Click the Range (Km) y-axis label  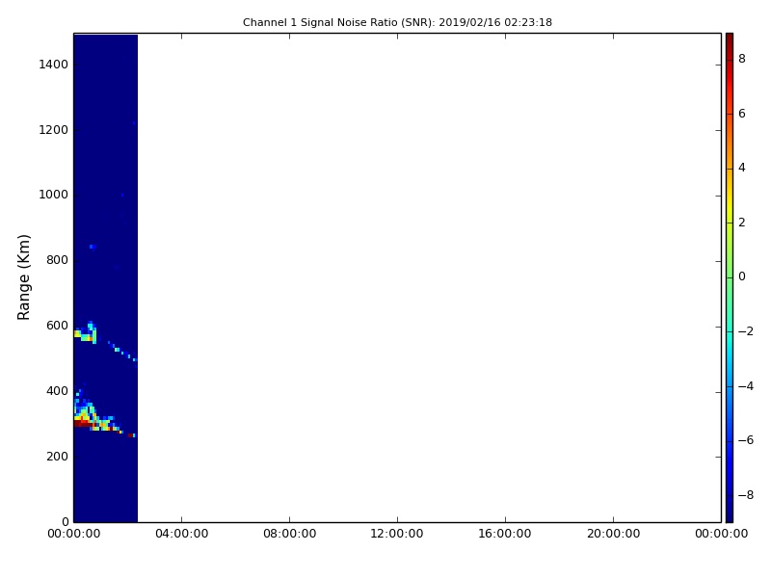pos(23,277)
